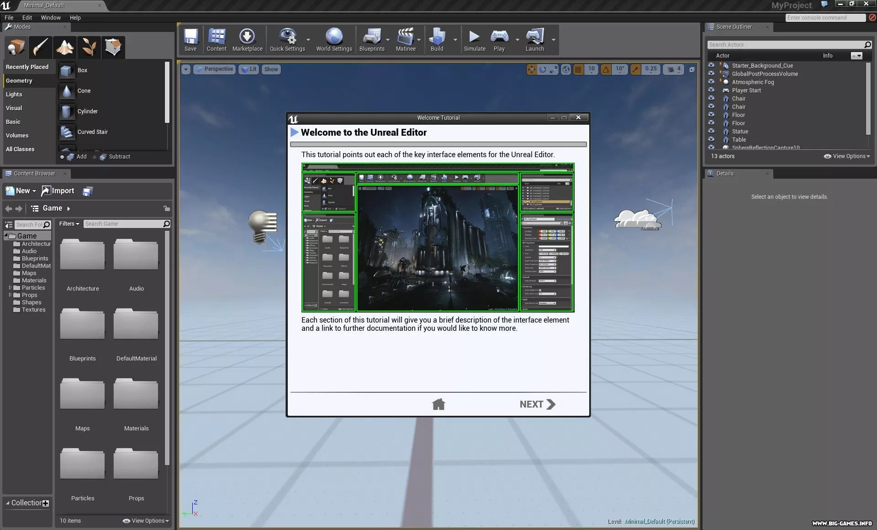Open the Marketplace from the toolbar
The height and width of the screenshot is (530, 877).
(247, 40)
